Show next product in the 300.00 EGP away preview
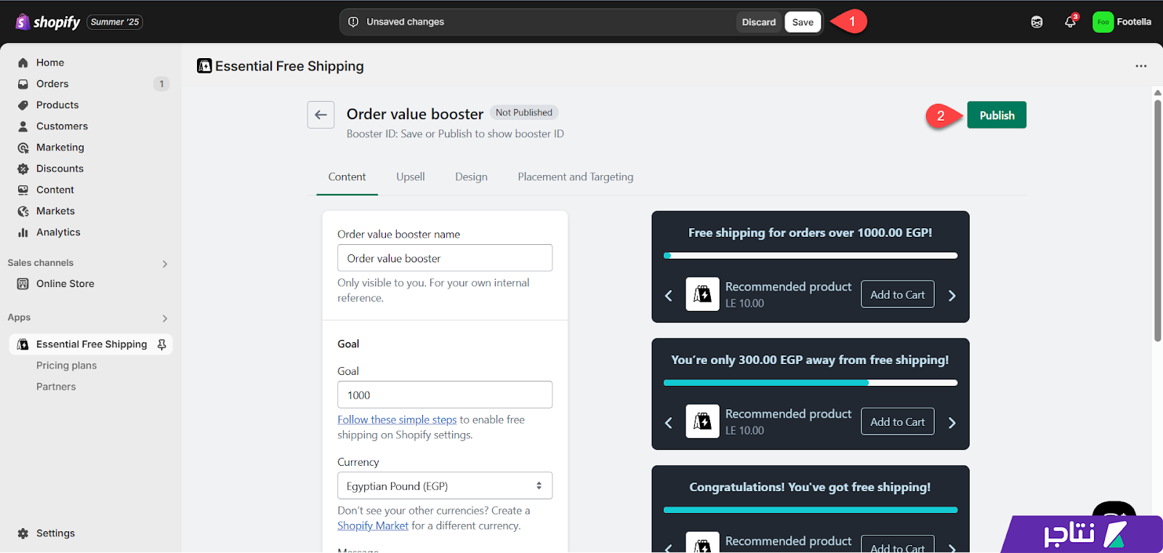This screenshot has height=553, width=1163. coord(952,423)
